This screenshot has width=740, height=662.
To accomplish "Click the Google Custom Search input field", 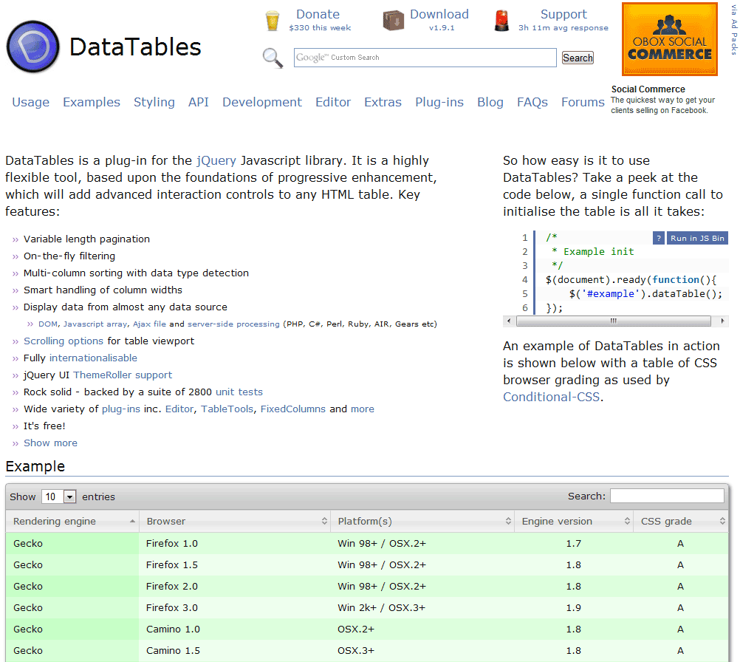I will tap(425, 58).
